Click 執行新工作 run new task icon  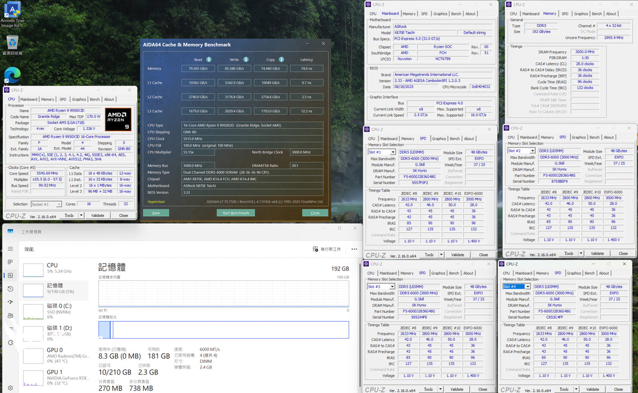(315, 249)
